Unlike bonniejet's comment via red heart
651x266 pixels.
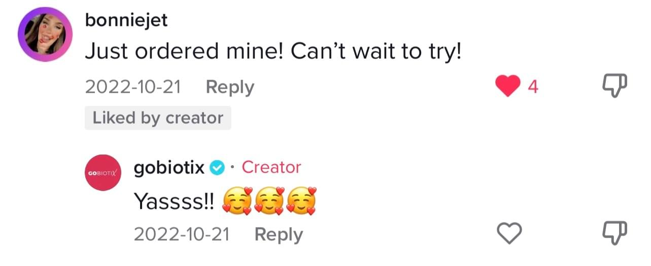point(508,86)
